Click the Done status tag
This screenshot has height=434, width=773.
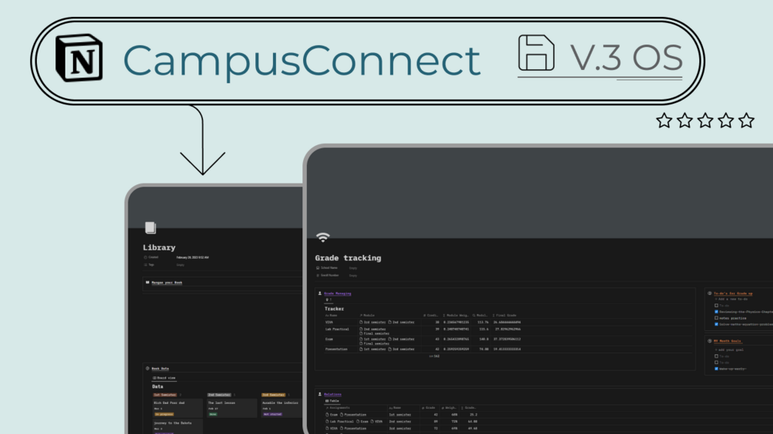[x=212, y=414]
